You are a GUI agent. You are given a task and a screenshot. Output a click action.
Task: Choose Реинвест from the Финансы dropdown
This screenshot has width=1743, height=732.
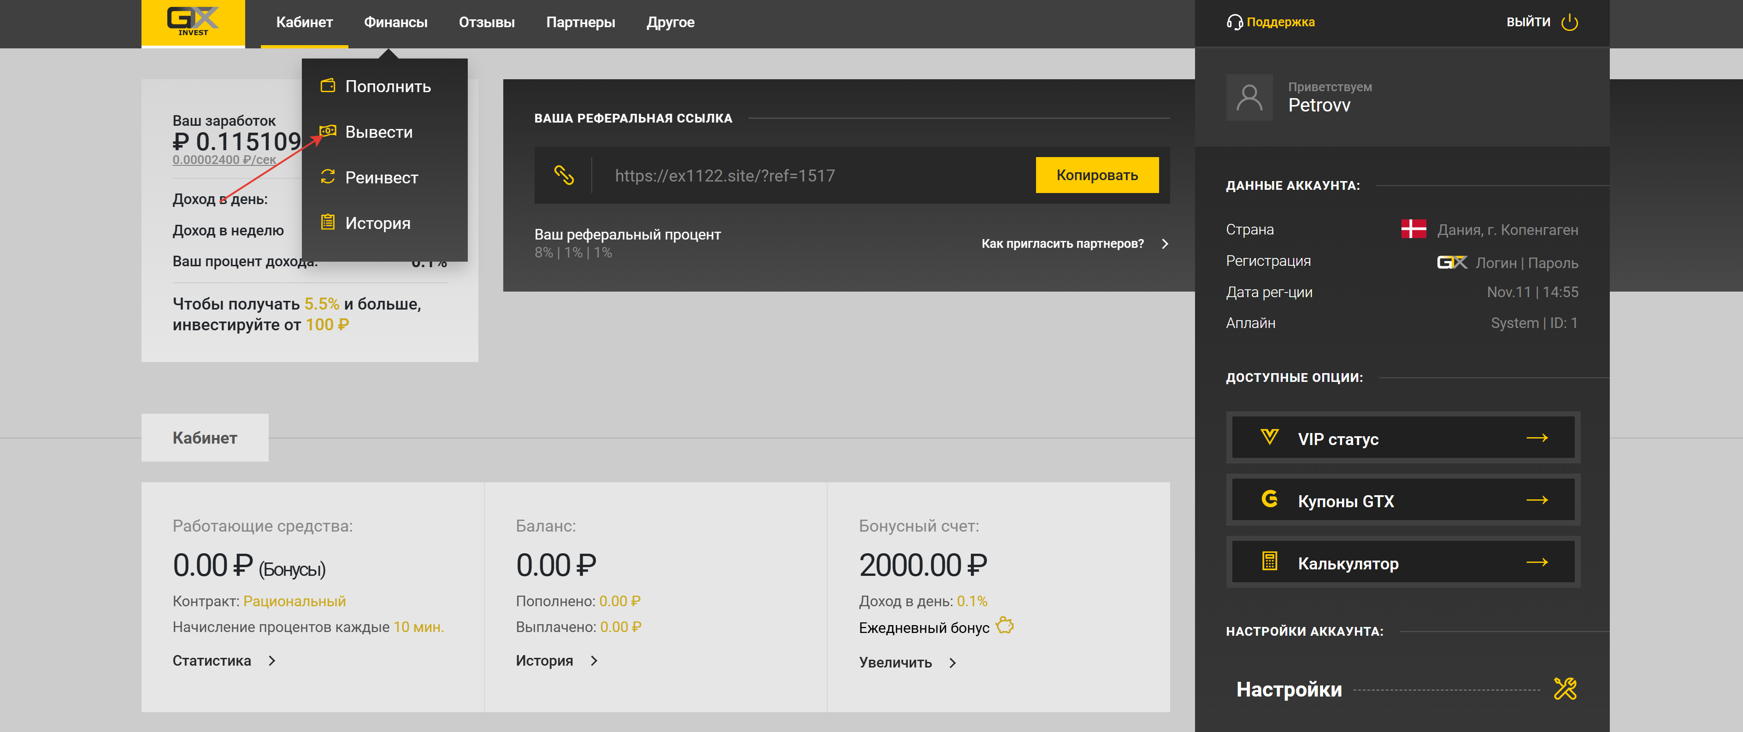(x=384, y=177)
